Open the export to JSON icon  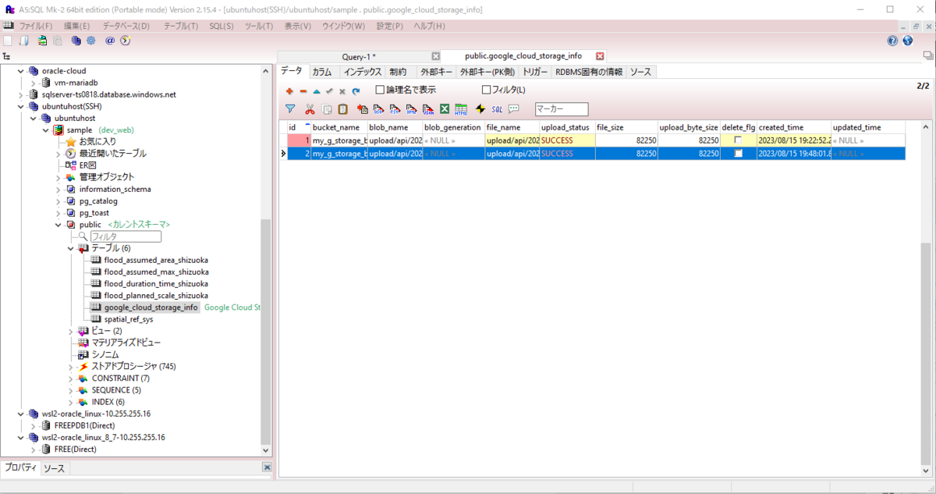[x=427, y=108]
